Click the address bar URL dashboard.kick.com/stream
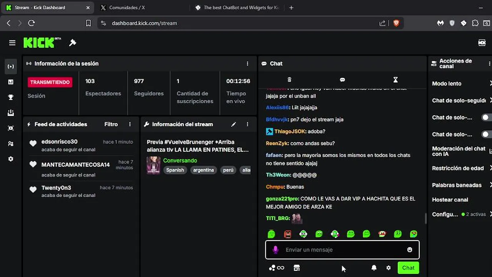 145,23
